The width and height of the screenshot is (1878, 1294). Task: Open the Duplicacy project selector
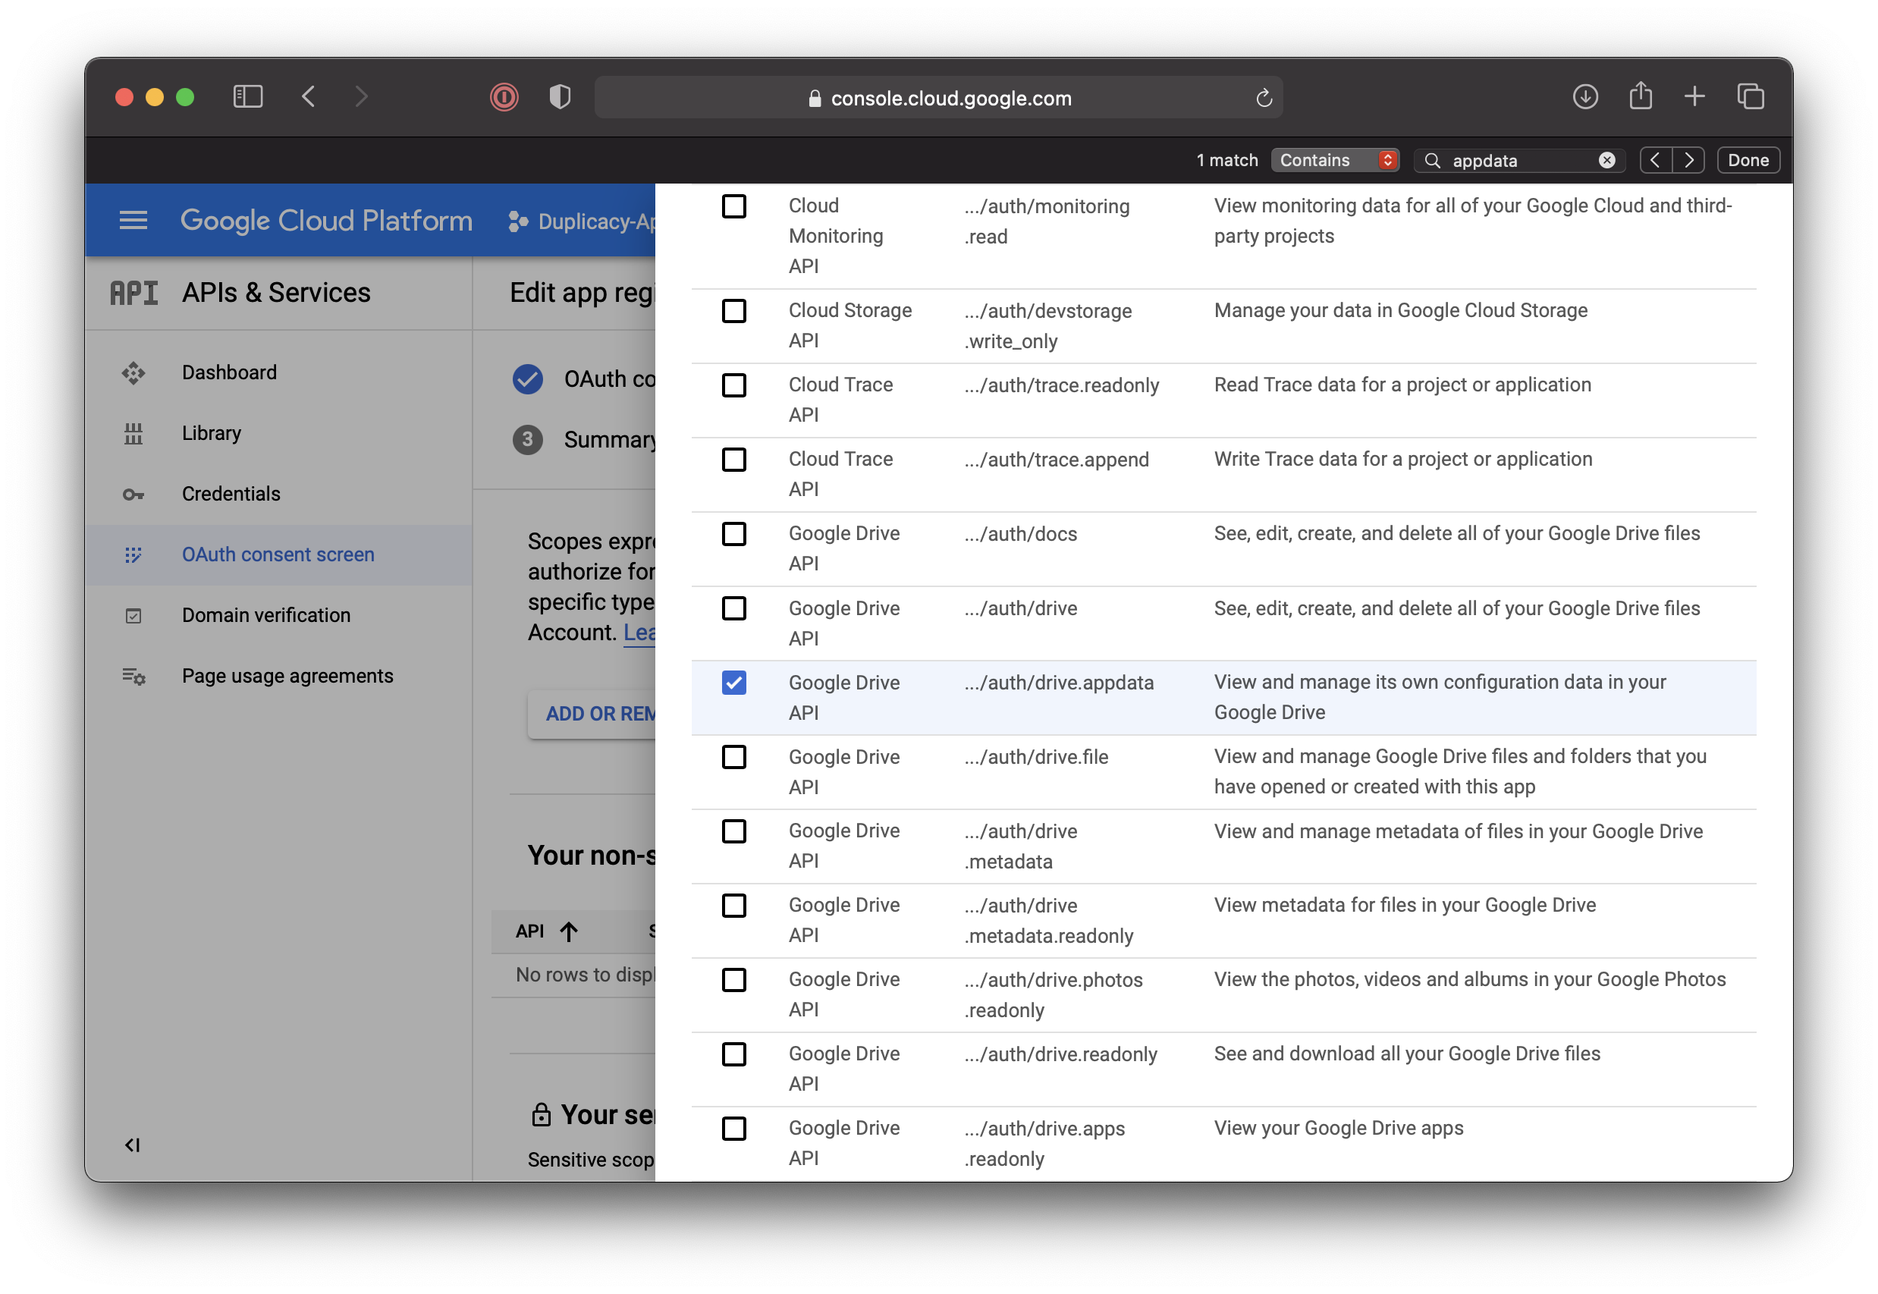[x=582, y=221]
